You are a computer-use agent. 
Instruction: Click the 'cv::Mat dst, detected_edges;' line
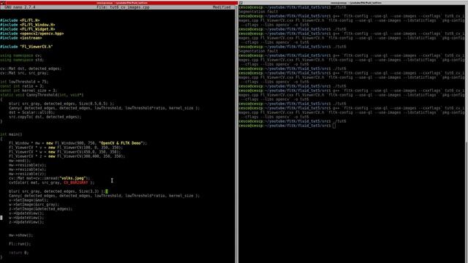tap(31, 69)
